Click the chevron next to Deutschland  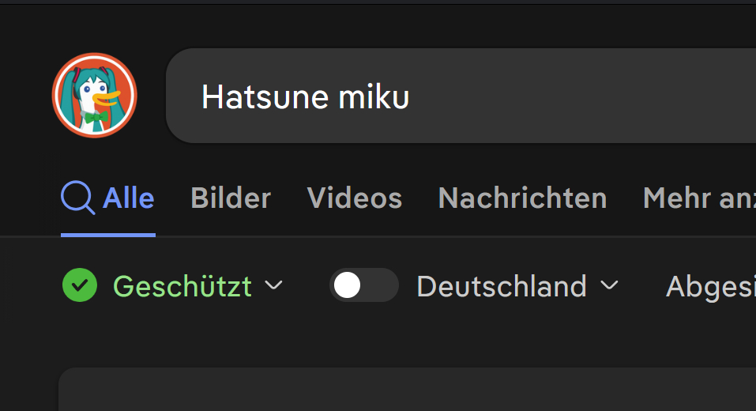pyautogui.click(x=609, y=285)
